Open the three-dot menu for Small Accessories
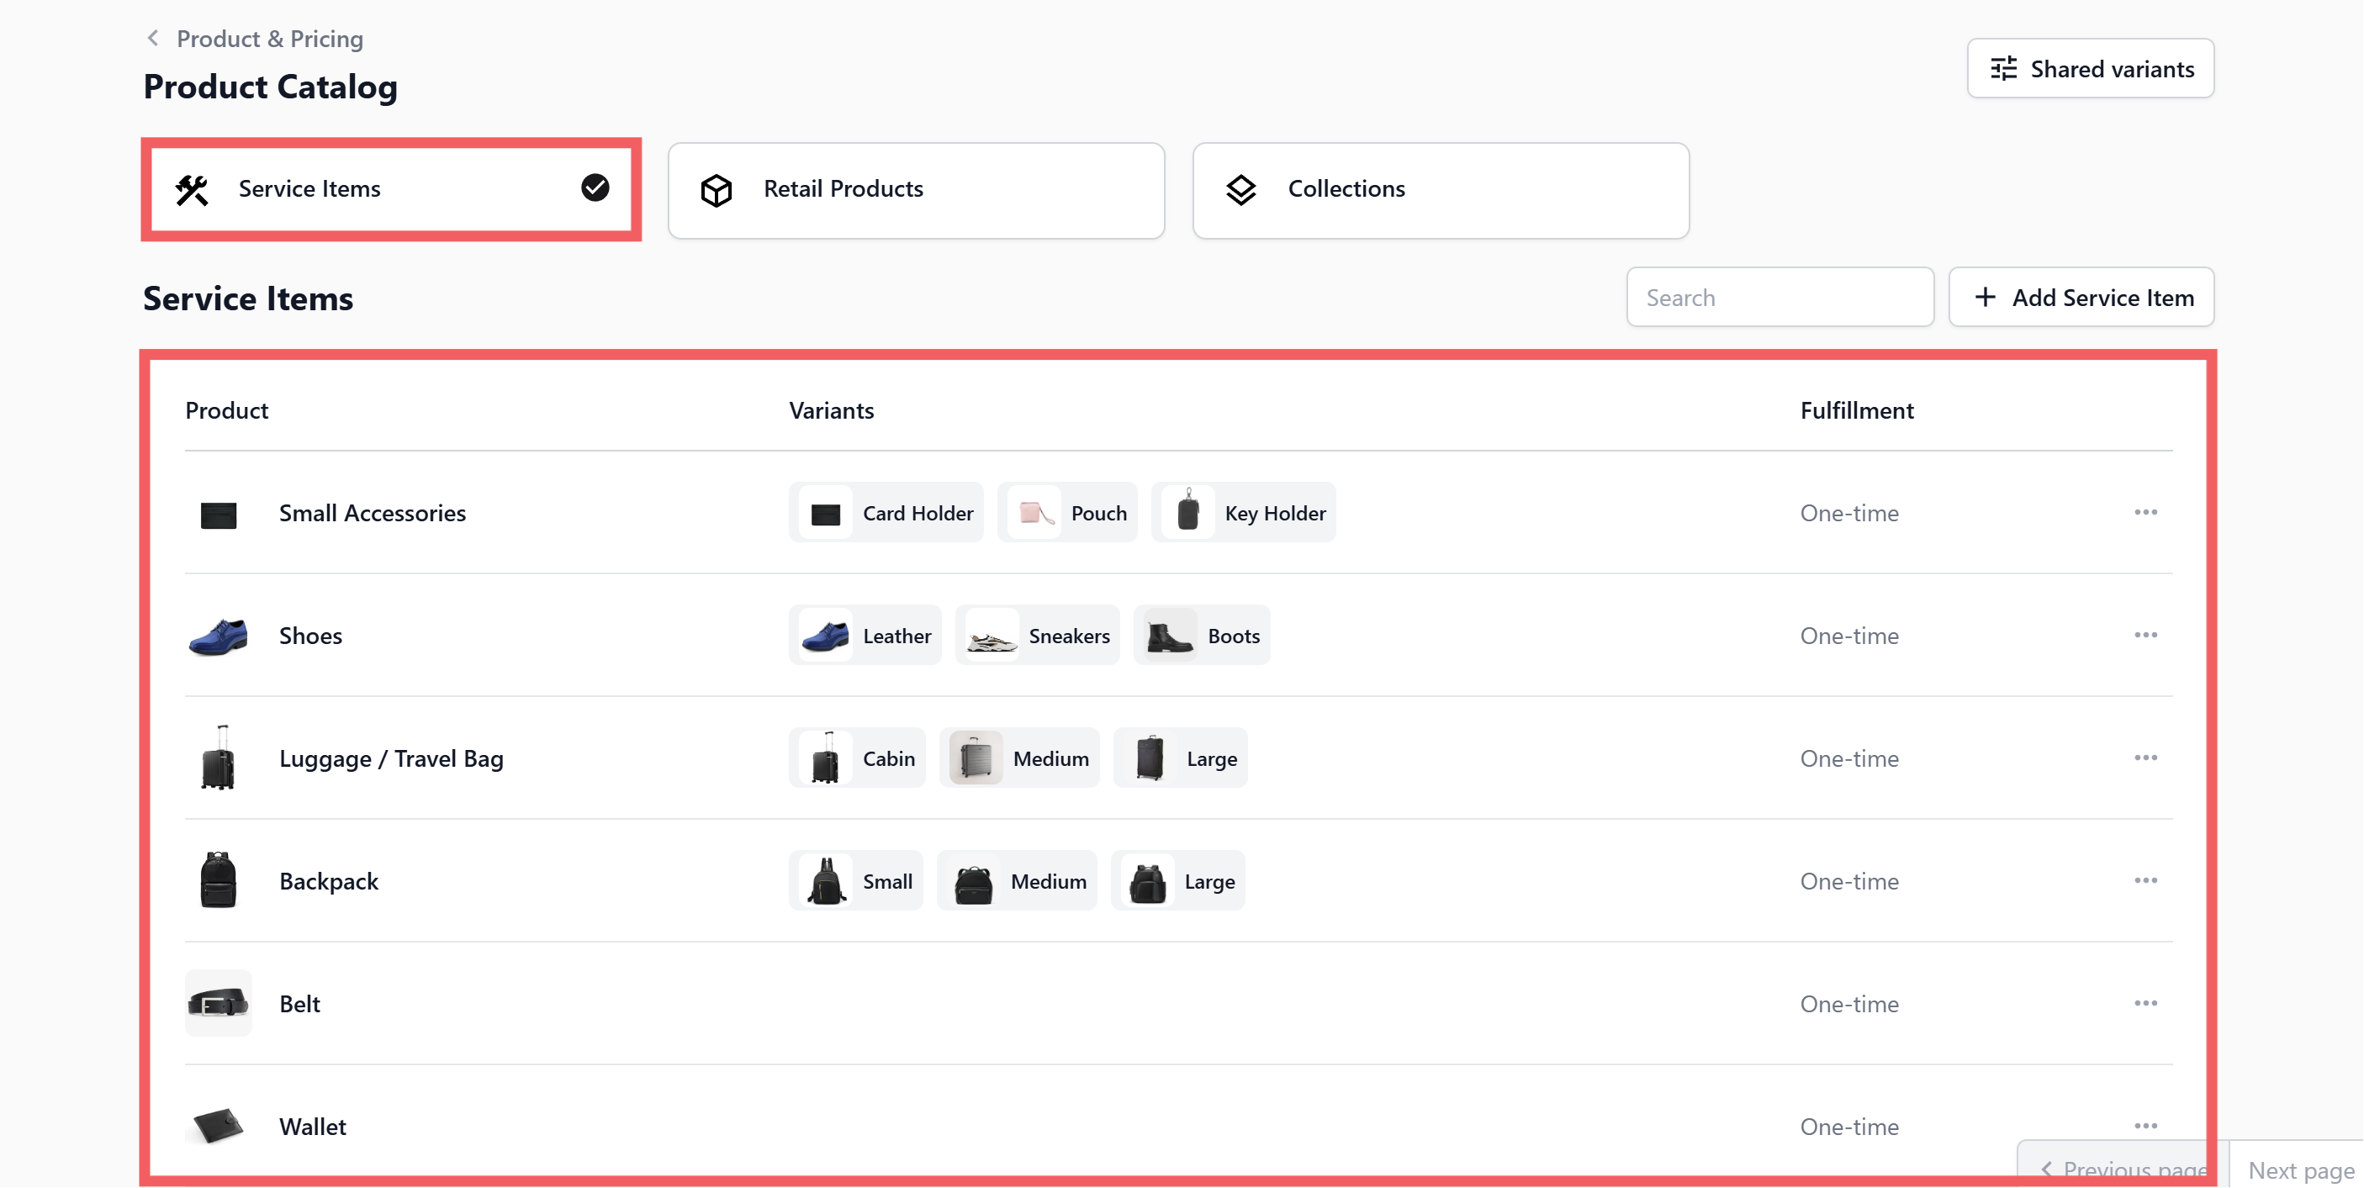 (x=2145, y=512)
